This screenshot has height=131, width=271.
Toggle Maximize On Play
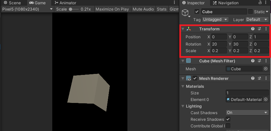112,9
